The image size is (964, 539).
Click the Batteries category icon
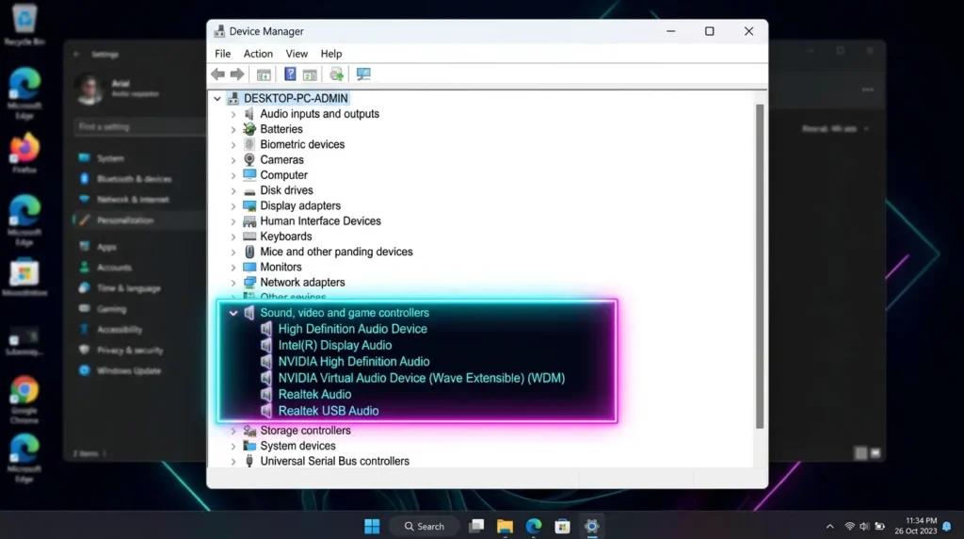tap(249, 128)
